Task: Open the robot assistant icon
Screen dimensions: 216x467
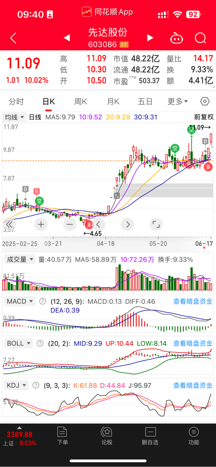Action: (177, 38)
